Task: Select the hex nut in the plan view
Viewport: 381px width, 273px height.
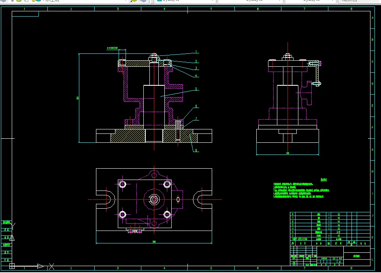Action: click(154, 199)
